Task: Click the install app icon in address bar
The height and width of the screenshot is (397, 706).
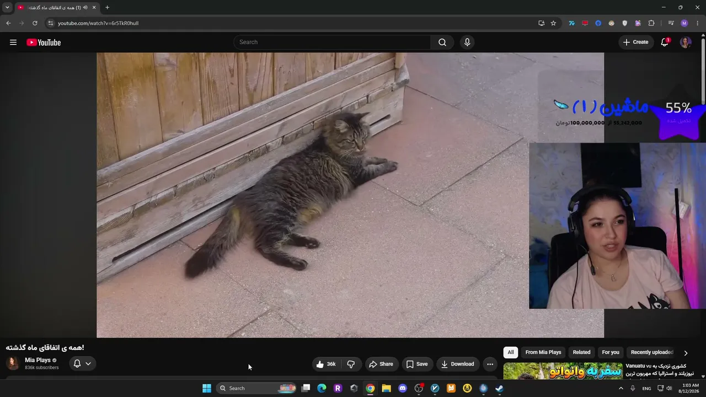Action: click(541, 23)
